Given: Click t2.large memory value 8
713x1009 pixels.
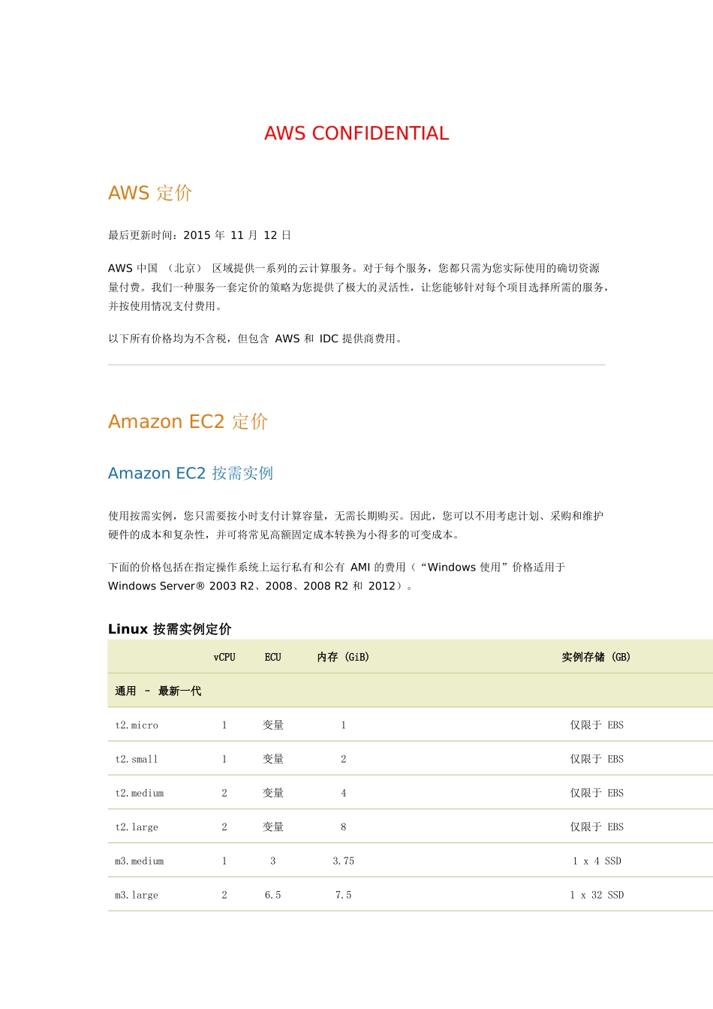Looking at the screenshot, I should 344,827.
